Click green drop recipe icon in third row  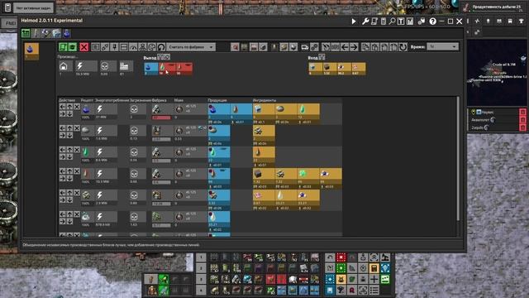pos(86,152)
